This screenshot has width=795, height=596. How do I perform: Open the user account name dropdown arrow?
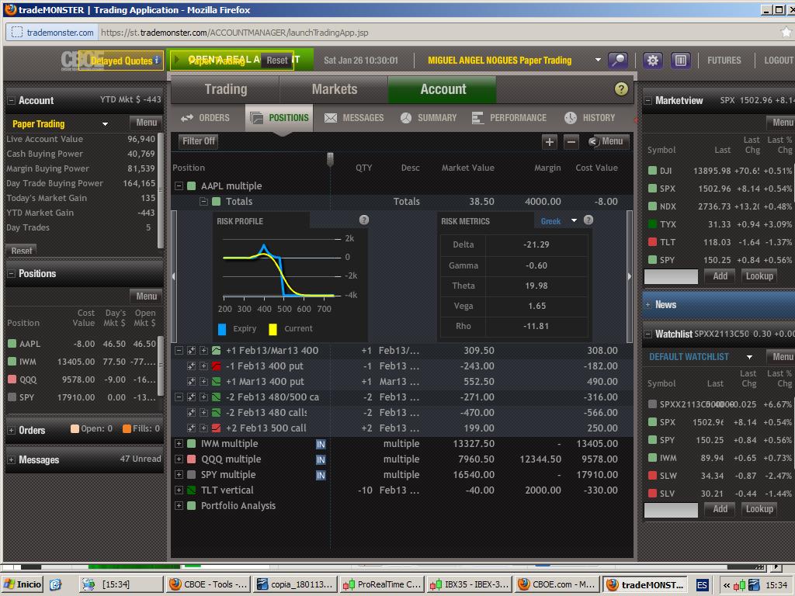[598, 60]
